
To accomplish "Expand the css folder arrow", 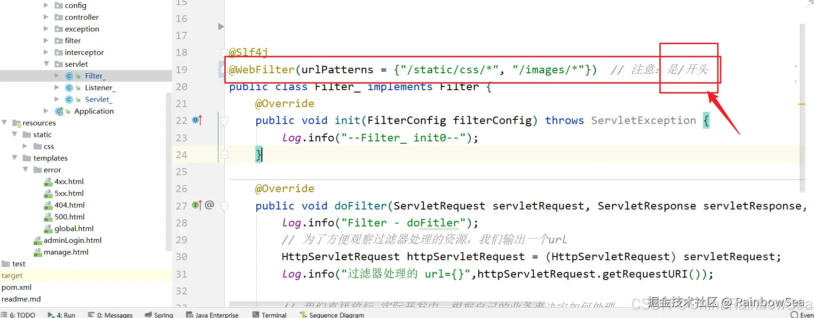I will [x=25, y=146].
